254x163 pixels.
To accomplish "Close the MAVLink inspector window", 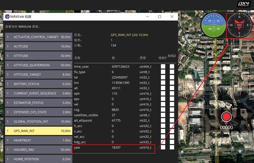I will pos(172,17).
